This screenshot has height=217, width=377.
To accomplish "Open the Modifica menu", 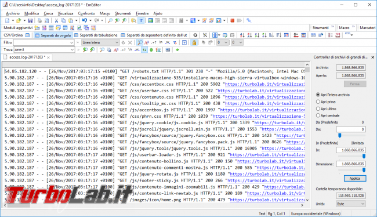I will click(31, 13).
